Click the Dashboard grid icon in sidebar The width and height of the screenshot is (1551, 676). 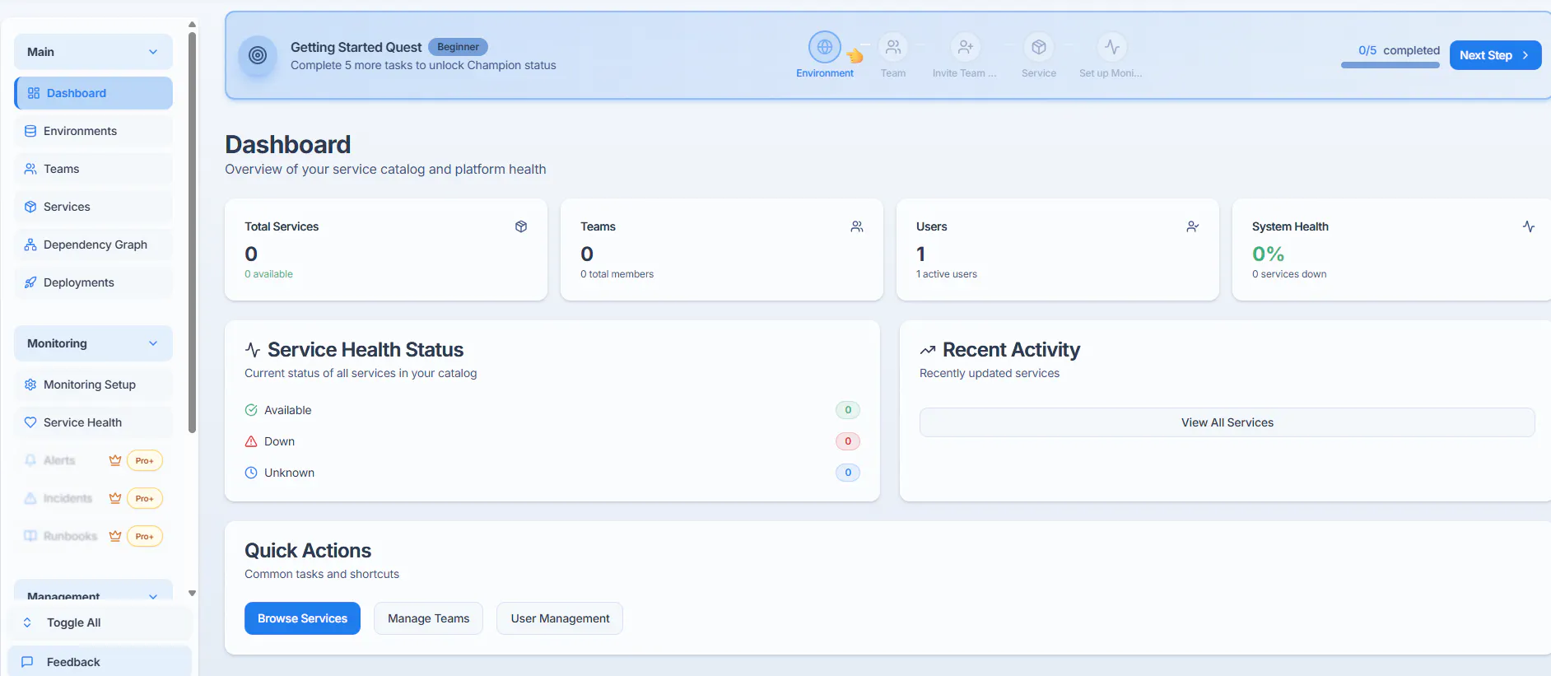[x=34, y=93]
